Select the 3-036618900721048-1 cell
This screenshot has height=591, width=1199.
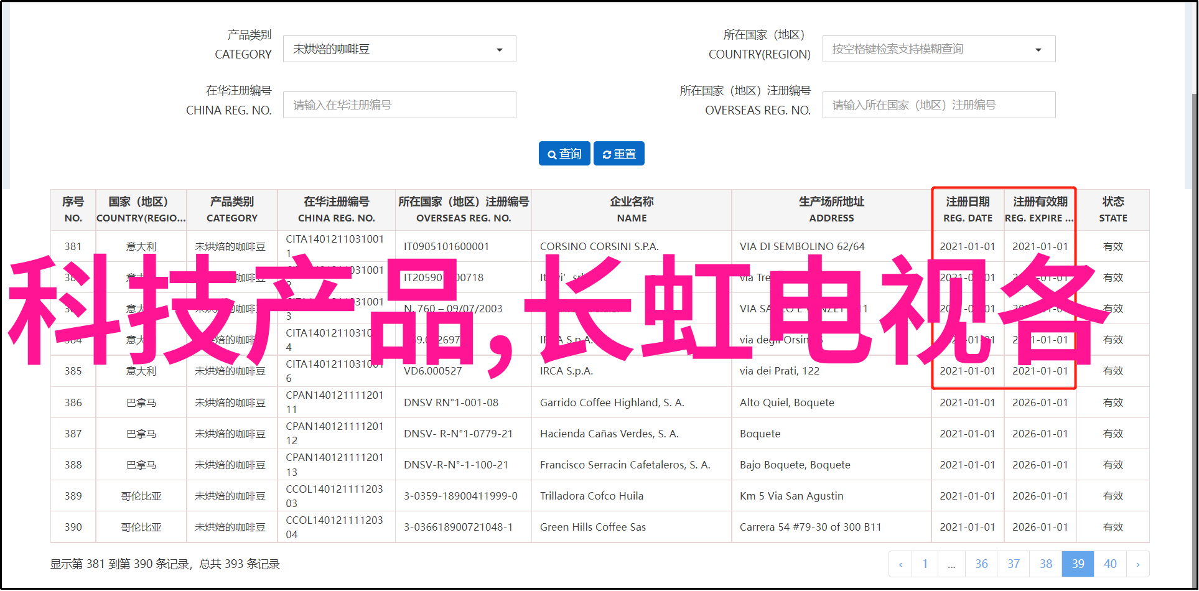pos(464,527)
